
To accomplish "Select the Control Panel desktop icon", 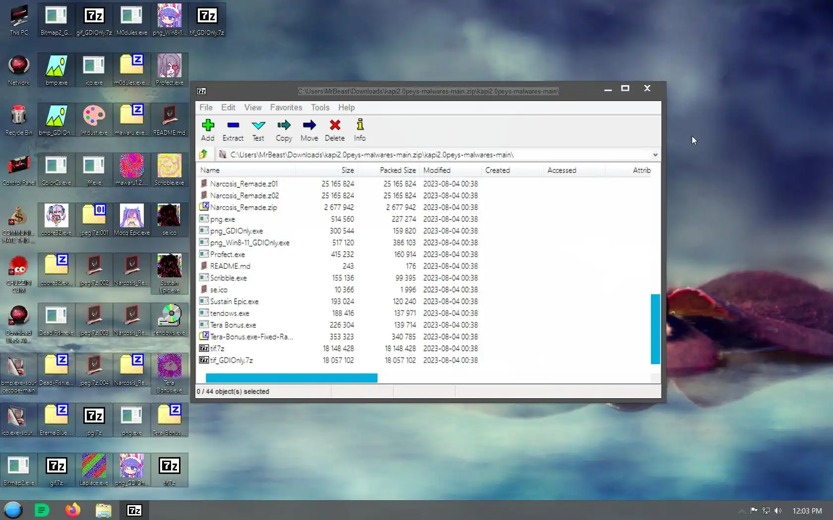I will (19, 170).
